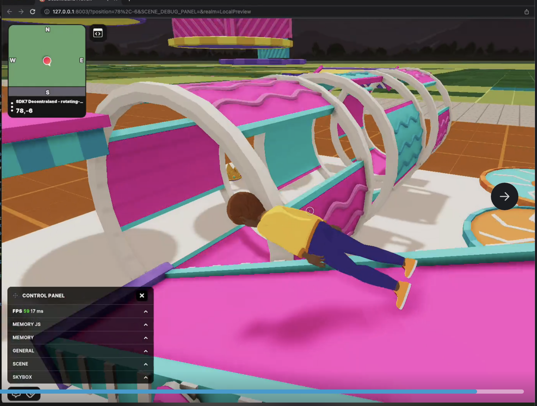Click the blue progress bar at bottom
The width and height of the screenshot is (537, 406).
(241, 392)
